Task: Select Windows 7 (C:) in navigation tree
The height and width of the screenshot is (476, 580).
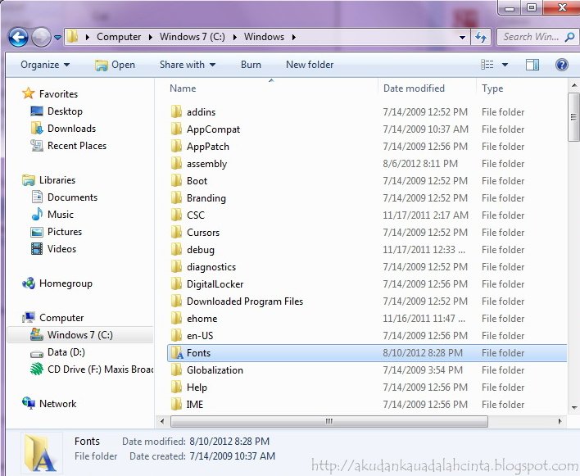Action: [x=79, y=335]
